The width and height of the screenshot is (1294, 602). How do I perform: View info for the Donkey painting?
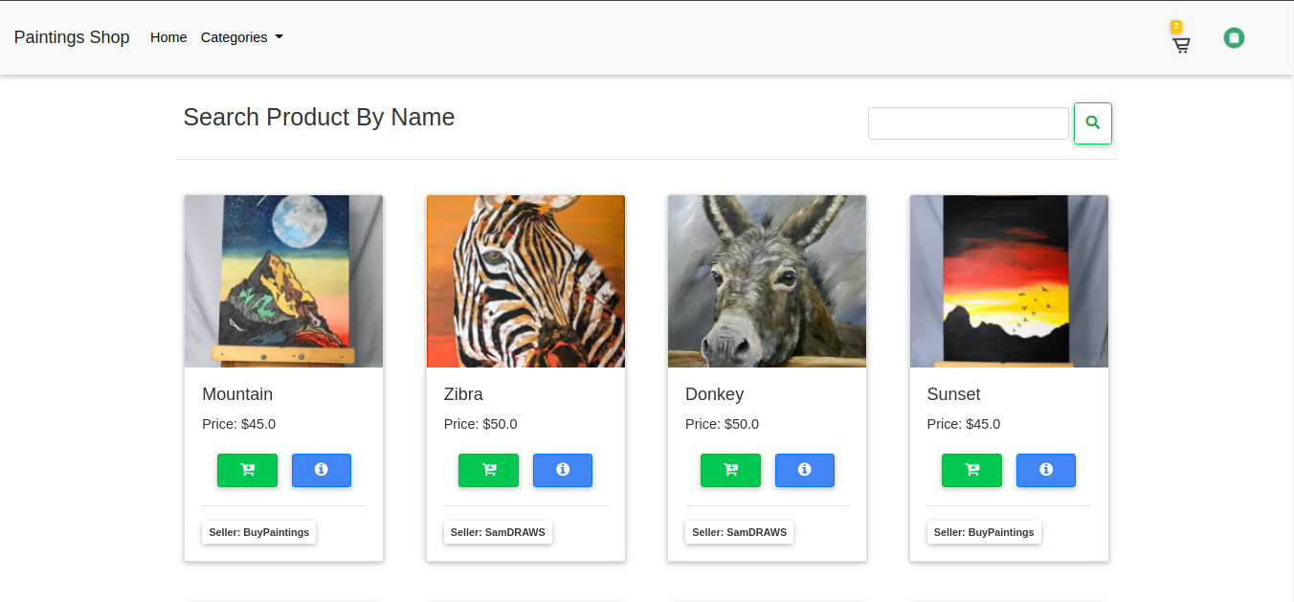coord(805,470)
